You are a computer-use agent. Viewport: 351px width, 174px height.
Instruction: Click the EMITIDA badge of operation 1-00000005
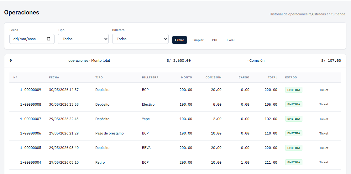pyautogui.click(x=294, y=148)
